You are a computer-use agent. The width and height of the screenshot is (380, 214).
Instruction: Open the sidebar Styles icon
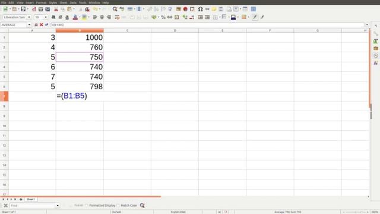[376, 41]
